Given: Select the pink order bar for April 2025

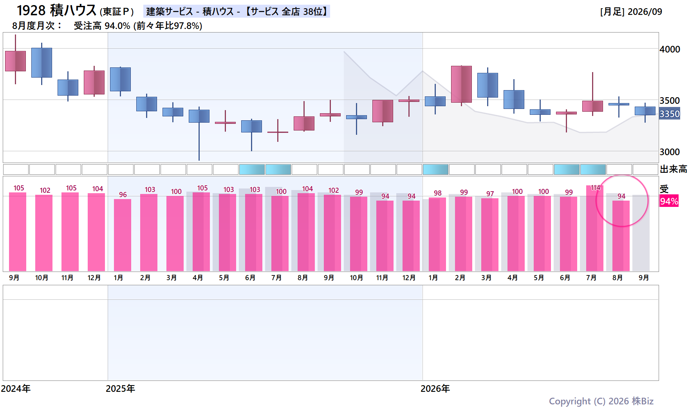Looking at the screenshot, I should [x=201, y=232].
